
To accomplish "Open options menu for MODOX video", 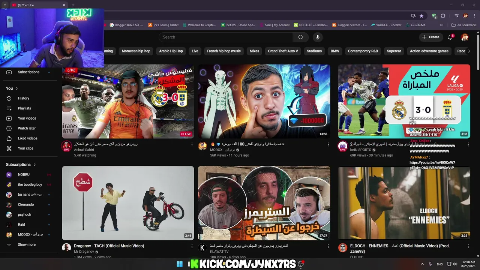I will click(x=328, y=144).
